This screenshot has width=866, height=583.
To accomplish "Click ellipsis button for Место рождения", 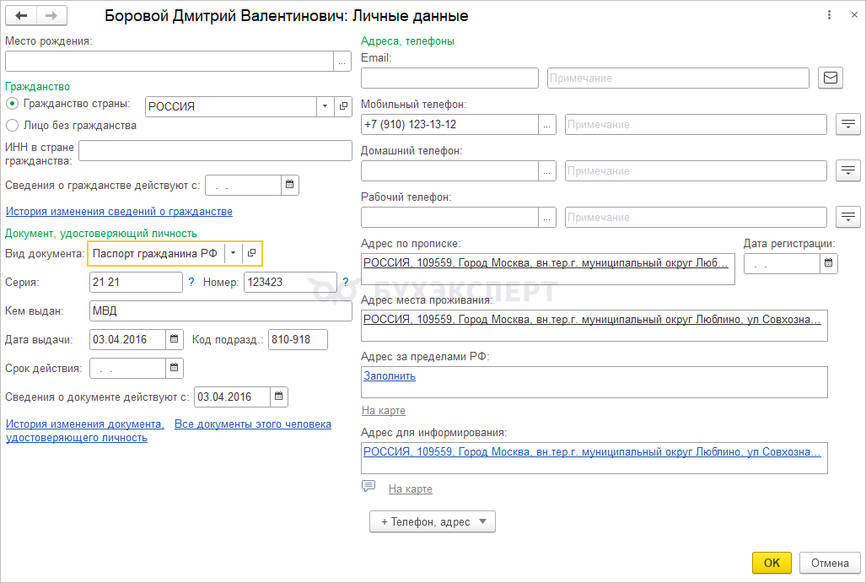I will tap(342, 62).
